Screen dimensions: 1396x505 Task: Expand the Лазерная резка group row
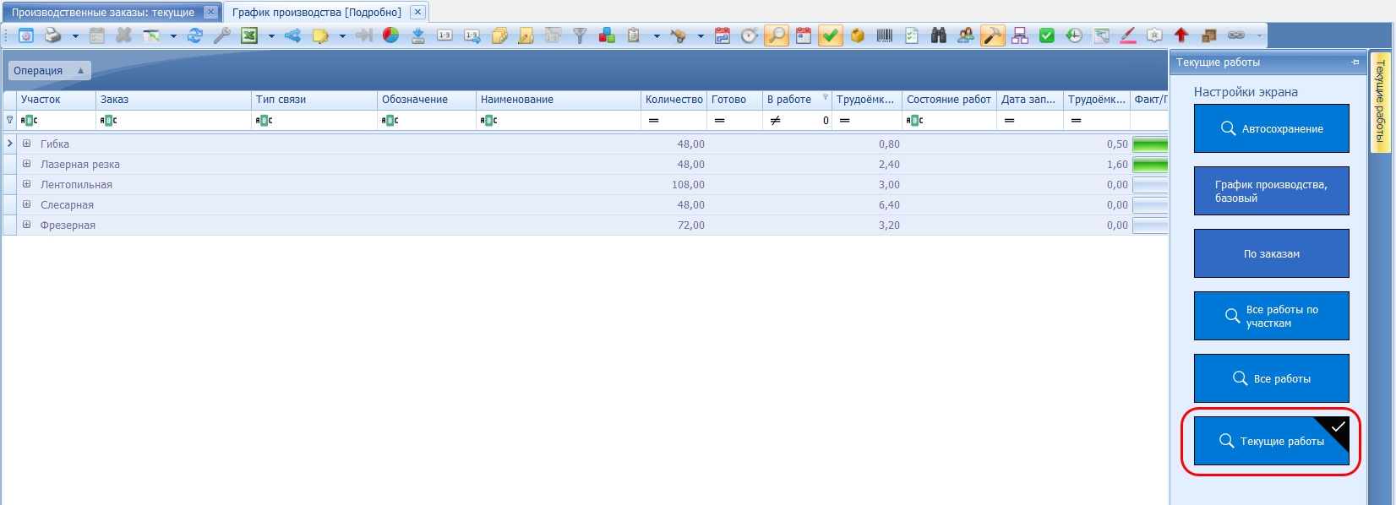coord(26,164)
